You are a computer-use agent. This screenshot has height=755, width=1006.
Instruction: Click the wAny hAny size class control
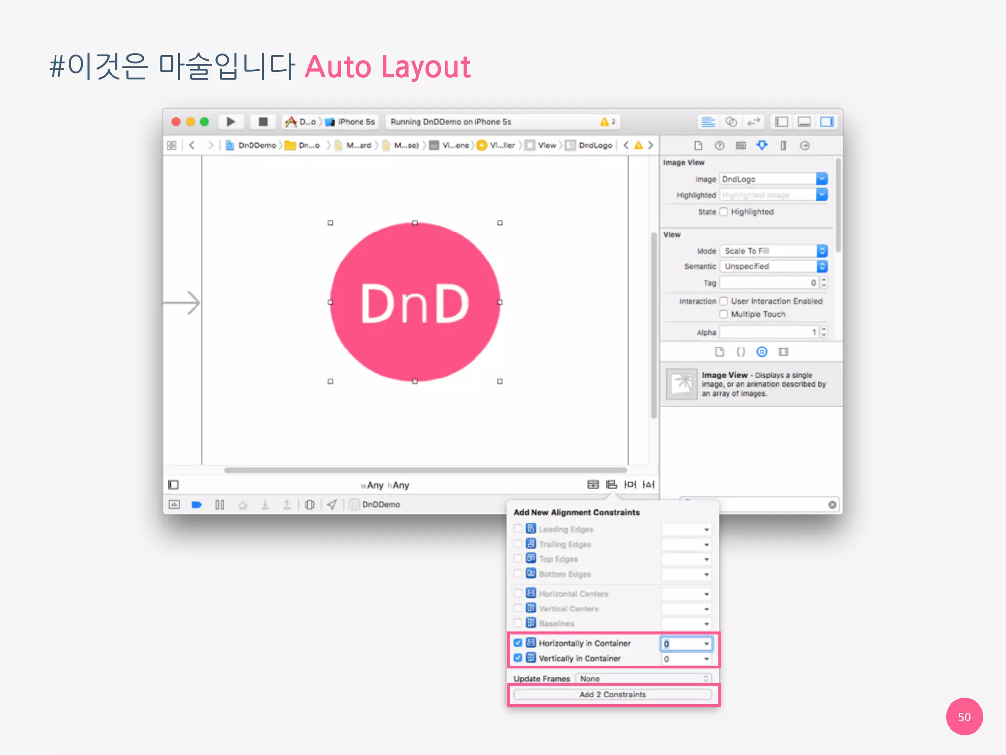(385, 485)
